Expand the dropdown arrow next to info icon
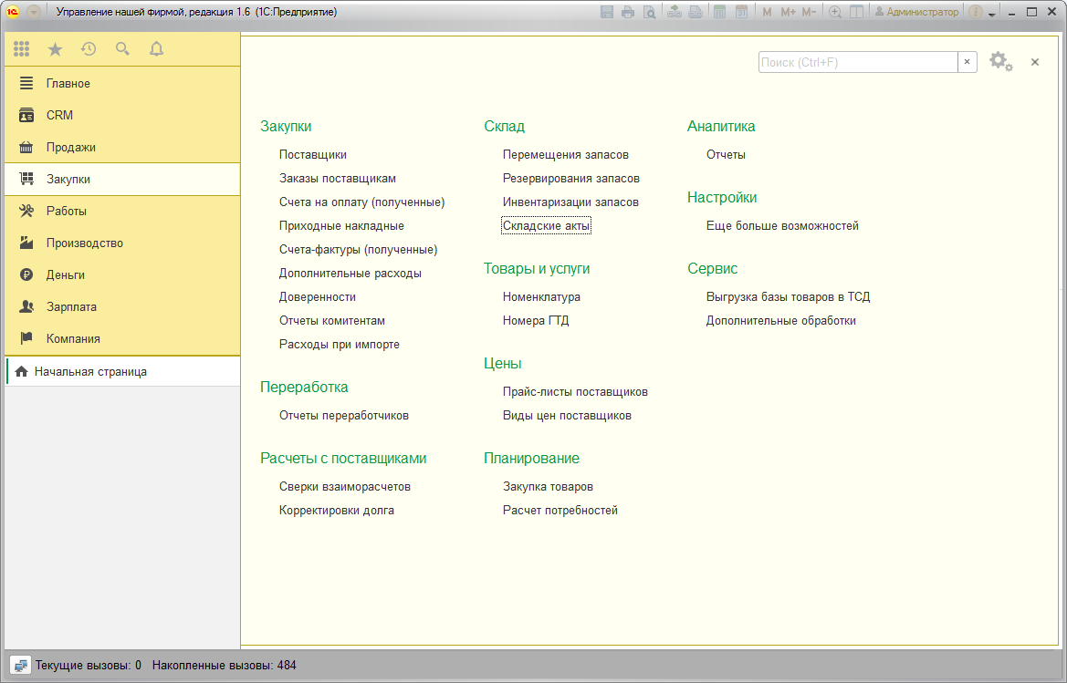This screenshot has width=1067, height=683. pos(992,14)
